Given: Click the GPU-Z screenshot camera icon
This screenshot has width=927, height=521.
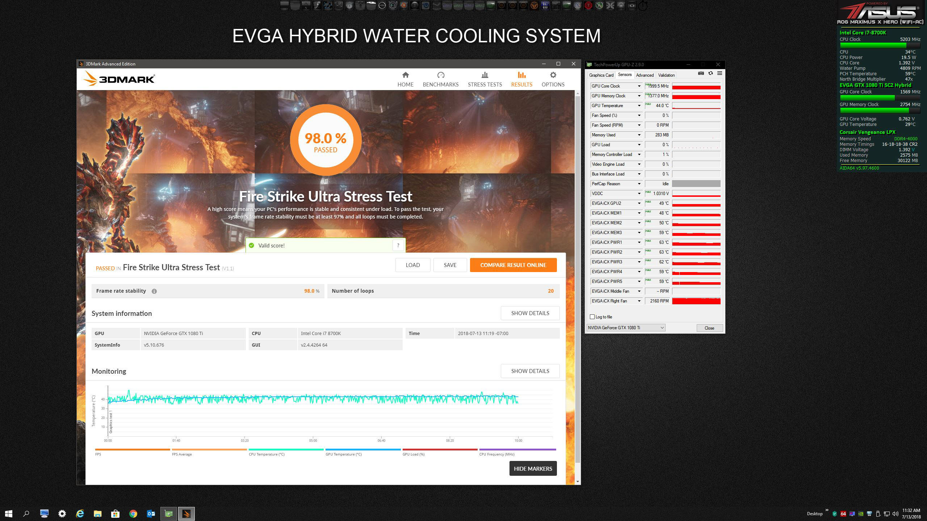Looking at the screenshot, I should point(701,73).
